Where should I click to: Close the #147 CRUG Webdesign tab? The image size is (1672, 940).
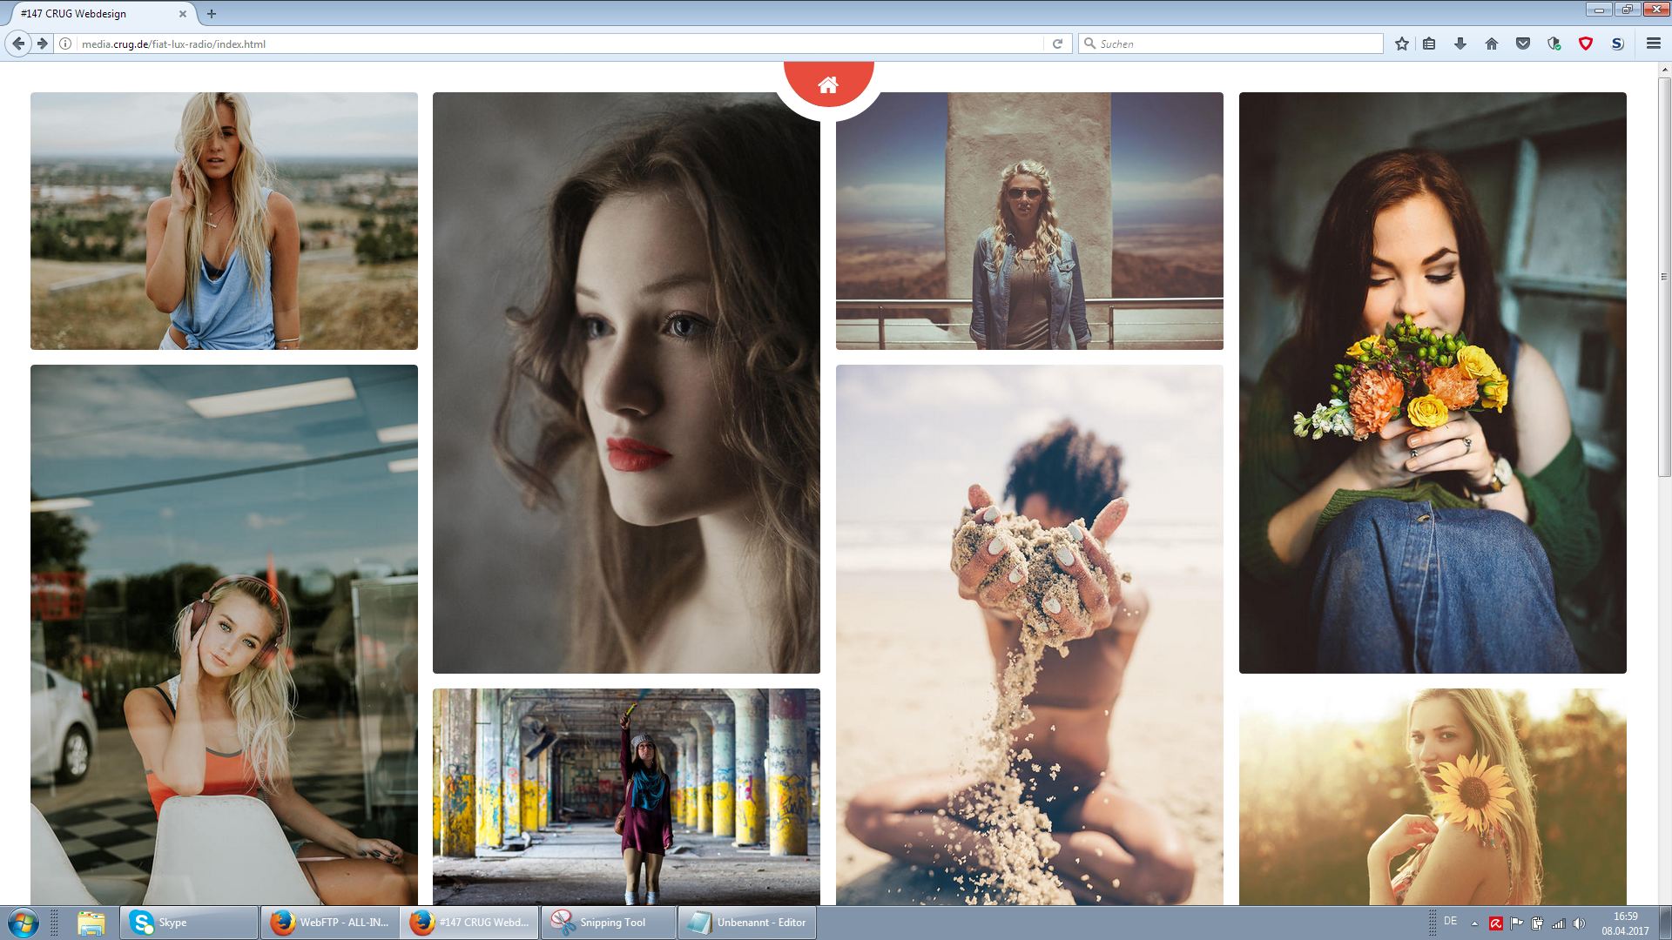coord(182,14)
